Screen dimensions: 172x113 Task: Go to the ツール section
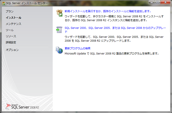[x=10, y=30]
